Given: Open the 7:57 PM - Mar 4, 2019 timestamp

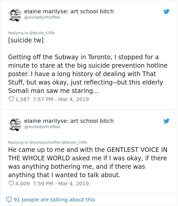Looking at the screenshot, I should 61,99.
